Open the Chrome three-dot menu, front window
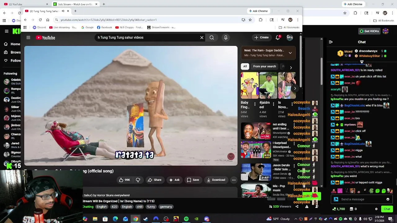Image resolution: width=397 pixels, height=223 pixels. tap(297, 20)
